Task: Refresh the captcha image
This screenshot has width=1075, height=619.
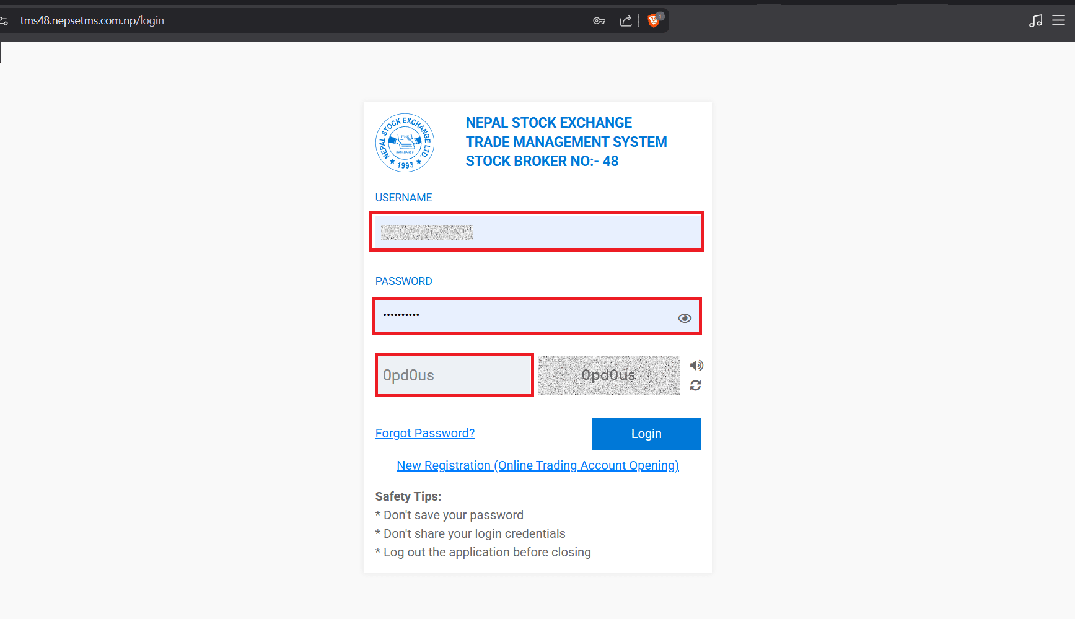Action: 696,385
